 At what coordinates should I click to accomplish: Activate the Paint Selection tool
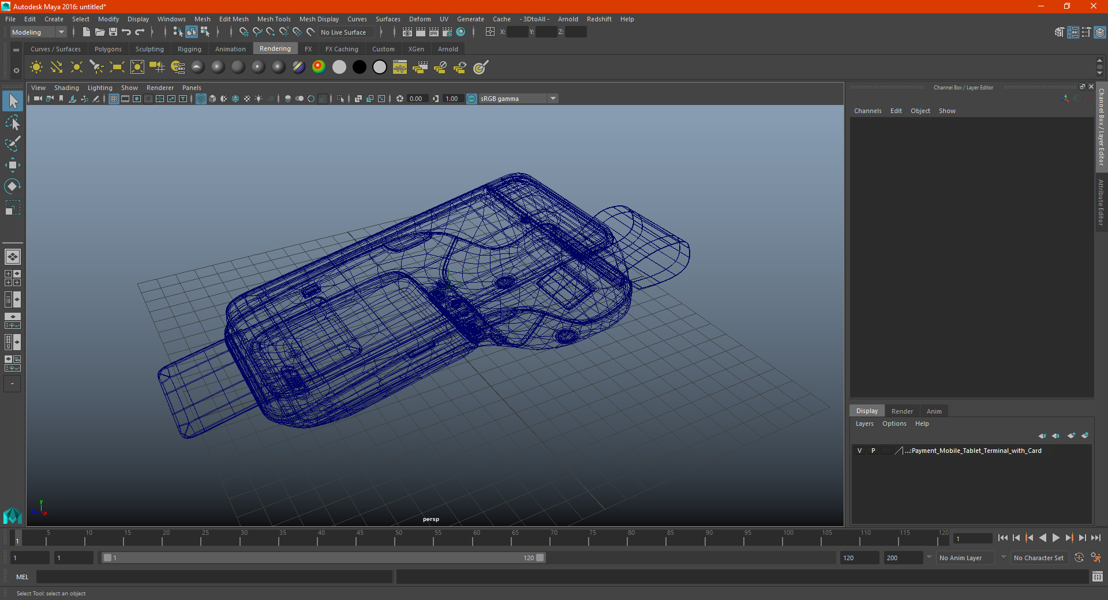(12, 144)
